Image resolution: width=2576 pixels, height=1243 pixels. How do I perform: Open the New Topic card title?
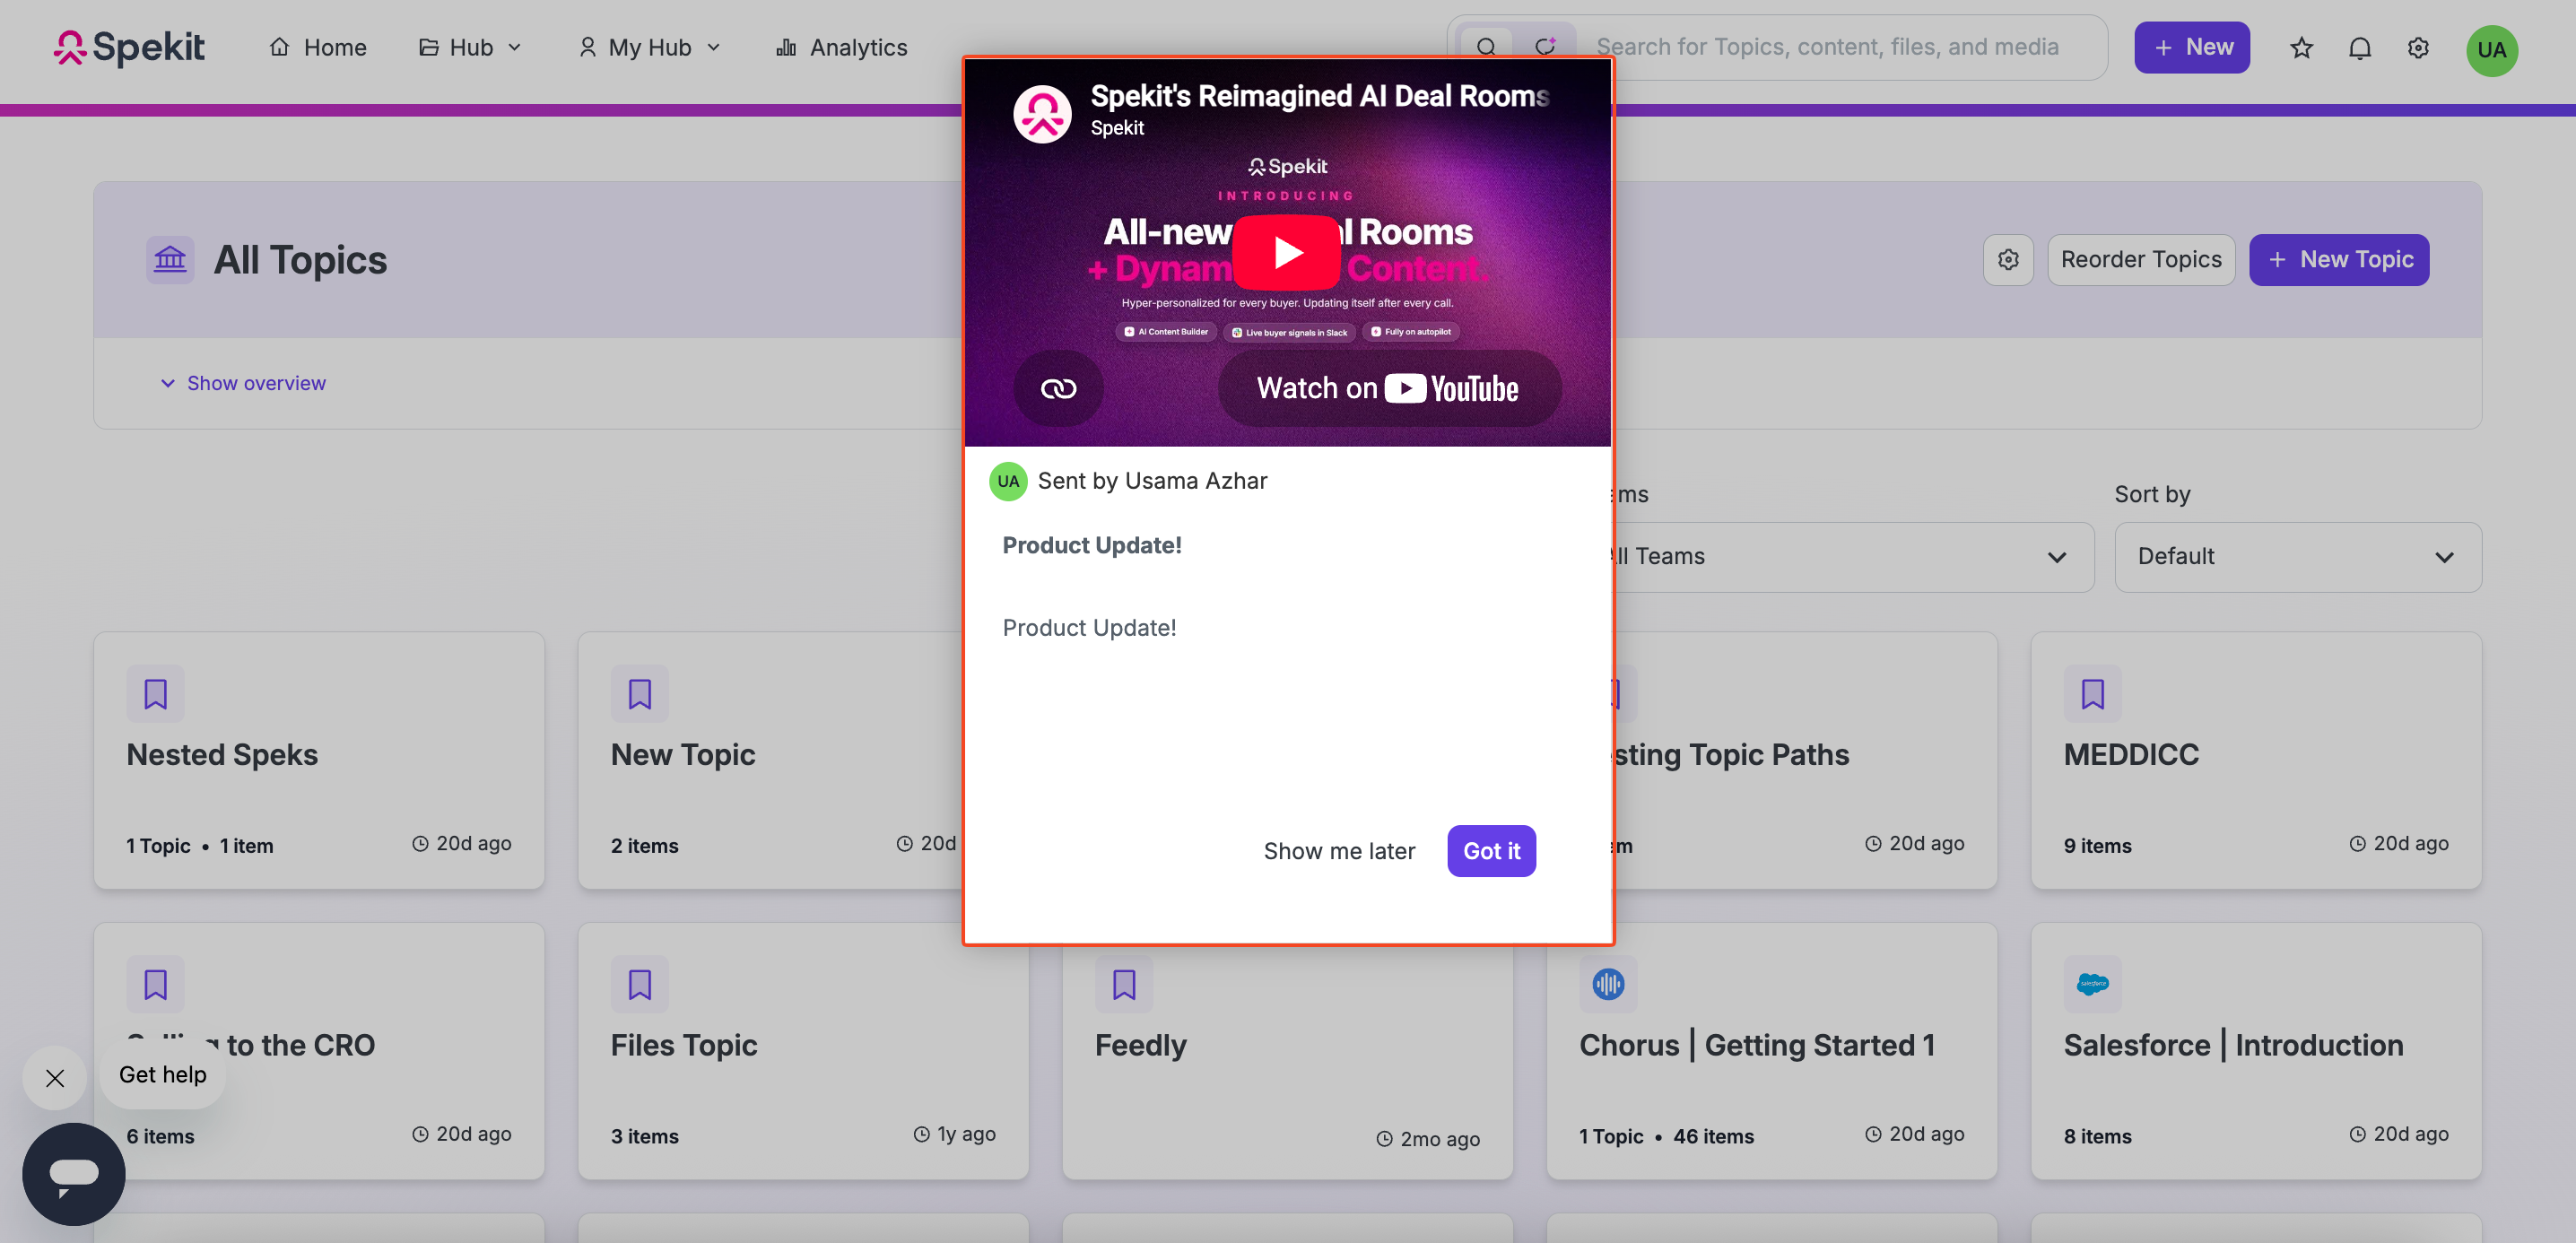[683, 755]
